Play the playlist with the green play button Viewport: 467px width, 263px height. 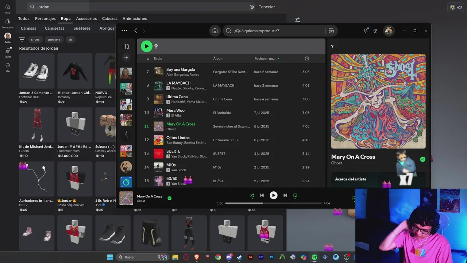[146, 46]
